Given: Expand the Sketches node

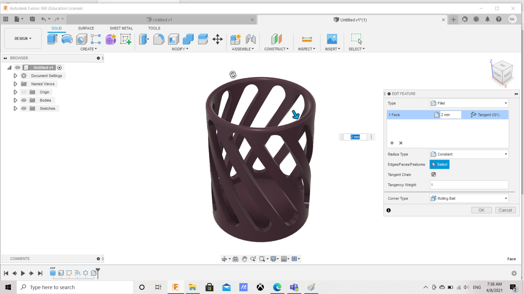Looking at the screenshot, I should point(15,108).
